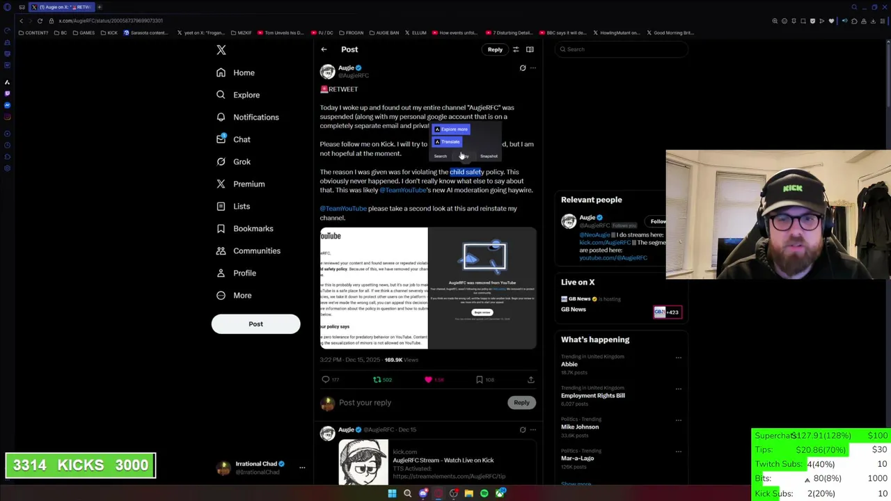The width and height of the screenshot is (891, 501).
Task: Open youtube.com/@AugieRFC link in bio
Action: click(613, 258)
